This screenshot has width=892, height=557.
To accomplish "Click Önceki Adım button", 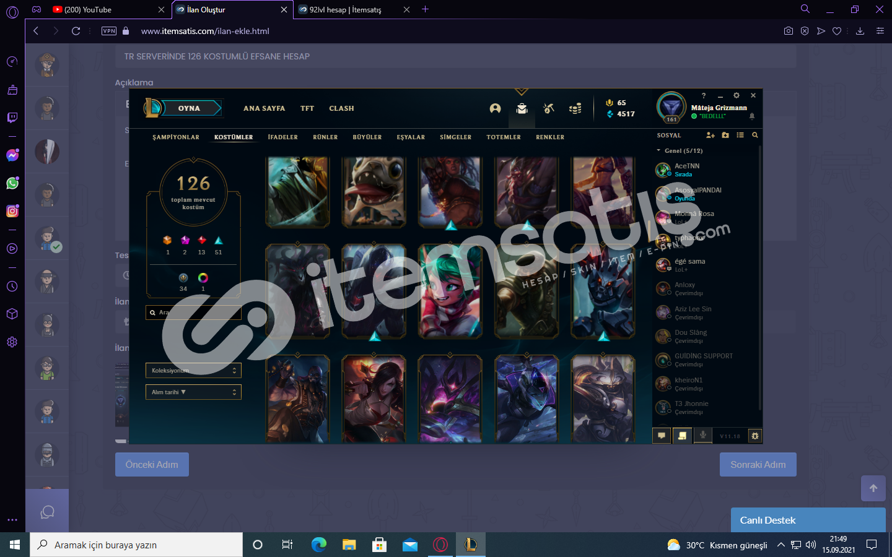I will click(152, 465).
